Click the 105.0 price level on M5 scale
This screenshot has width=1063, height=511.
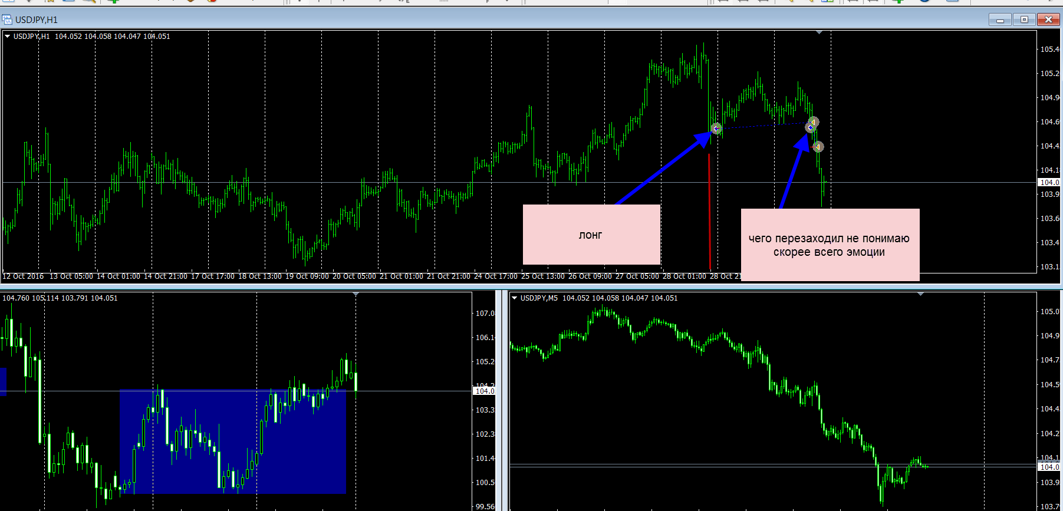click(x=1049, y=311)
